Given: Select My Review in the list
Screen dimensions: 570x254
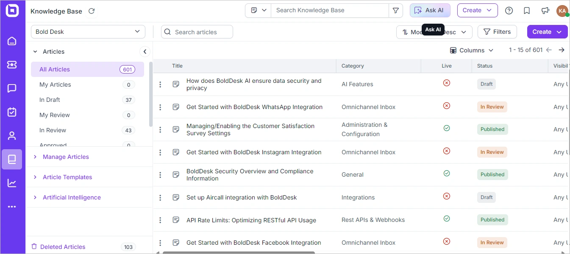Looking at the screenshot, I should [x=87, y=115].
